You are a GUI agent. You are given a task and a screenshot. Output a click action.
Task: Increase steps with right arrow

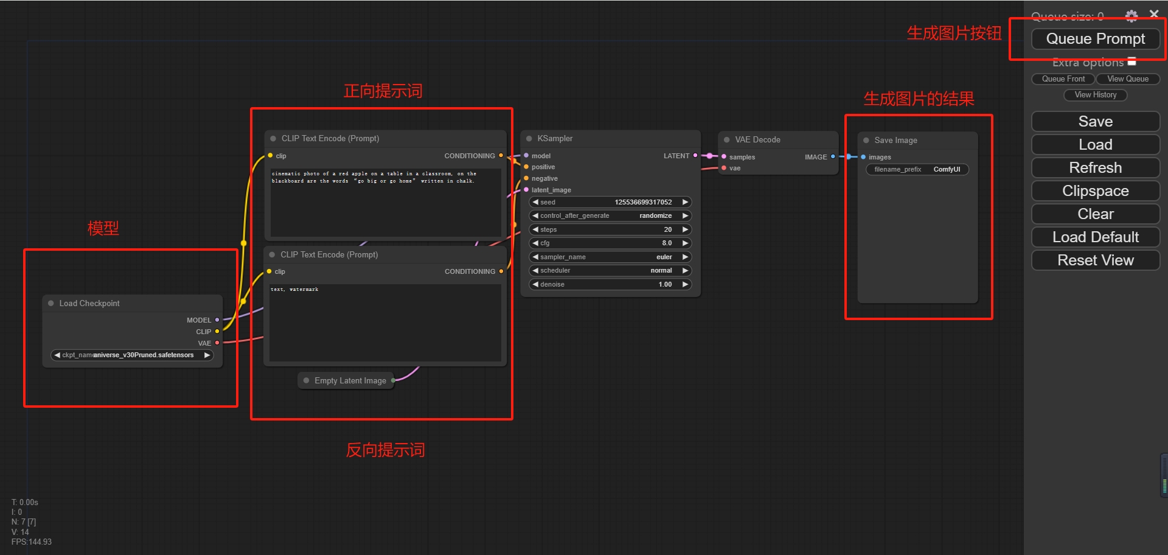[685, 229]
